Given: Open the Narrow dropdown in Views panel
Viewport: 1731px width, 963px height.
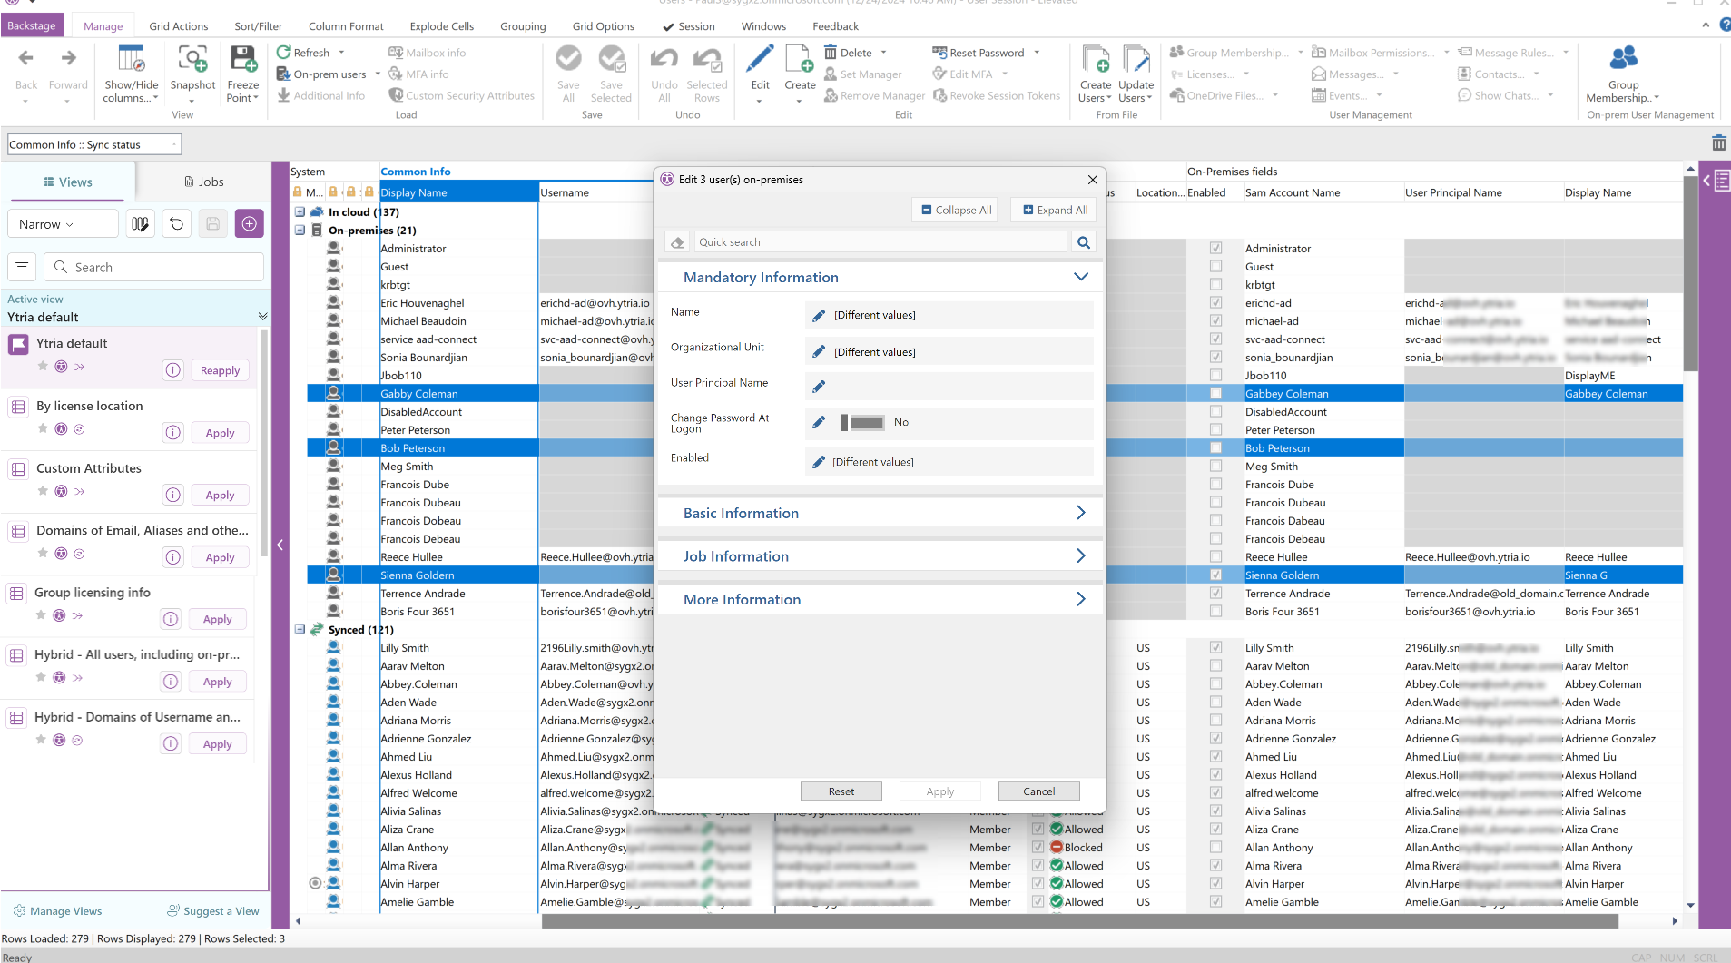Looking at the screenshot, I should point(63,224).
